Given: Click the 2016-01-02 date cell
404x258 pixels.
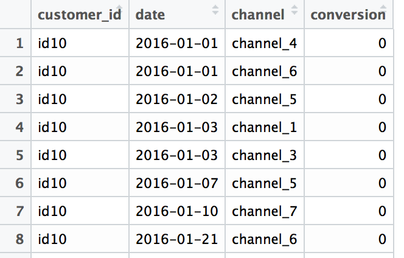Looking at the screenshot, I should [176, 99].
